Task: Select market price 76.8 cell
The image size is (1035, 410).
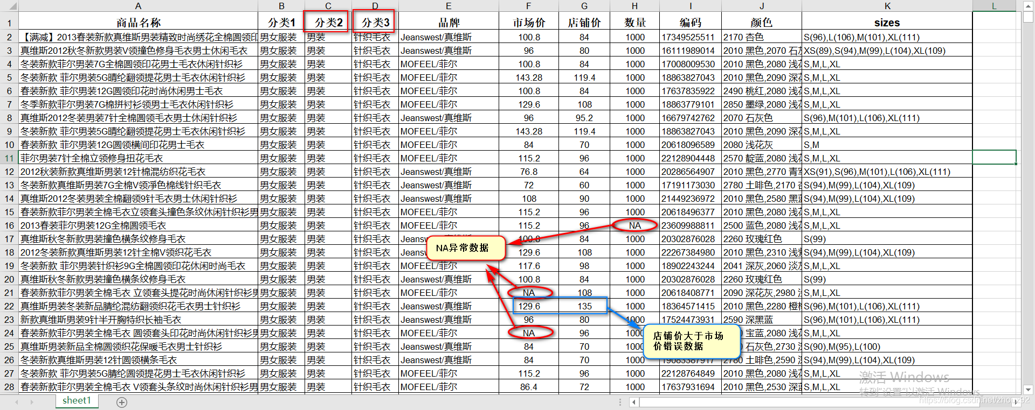Action: pyautogui.click(x=528, y=172)
